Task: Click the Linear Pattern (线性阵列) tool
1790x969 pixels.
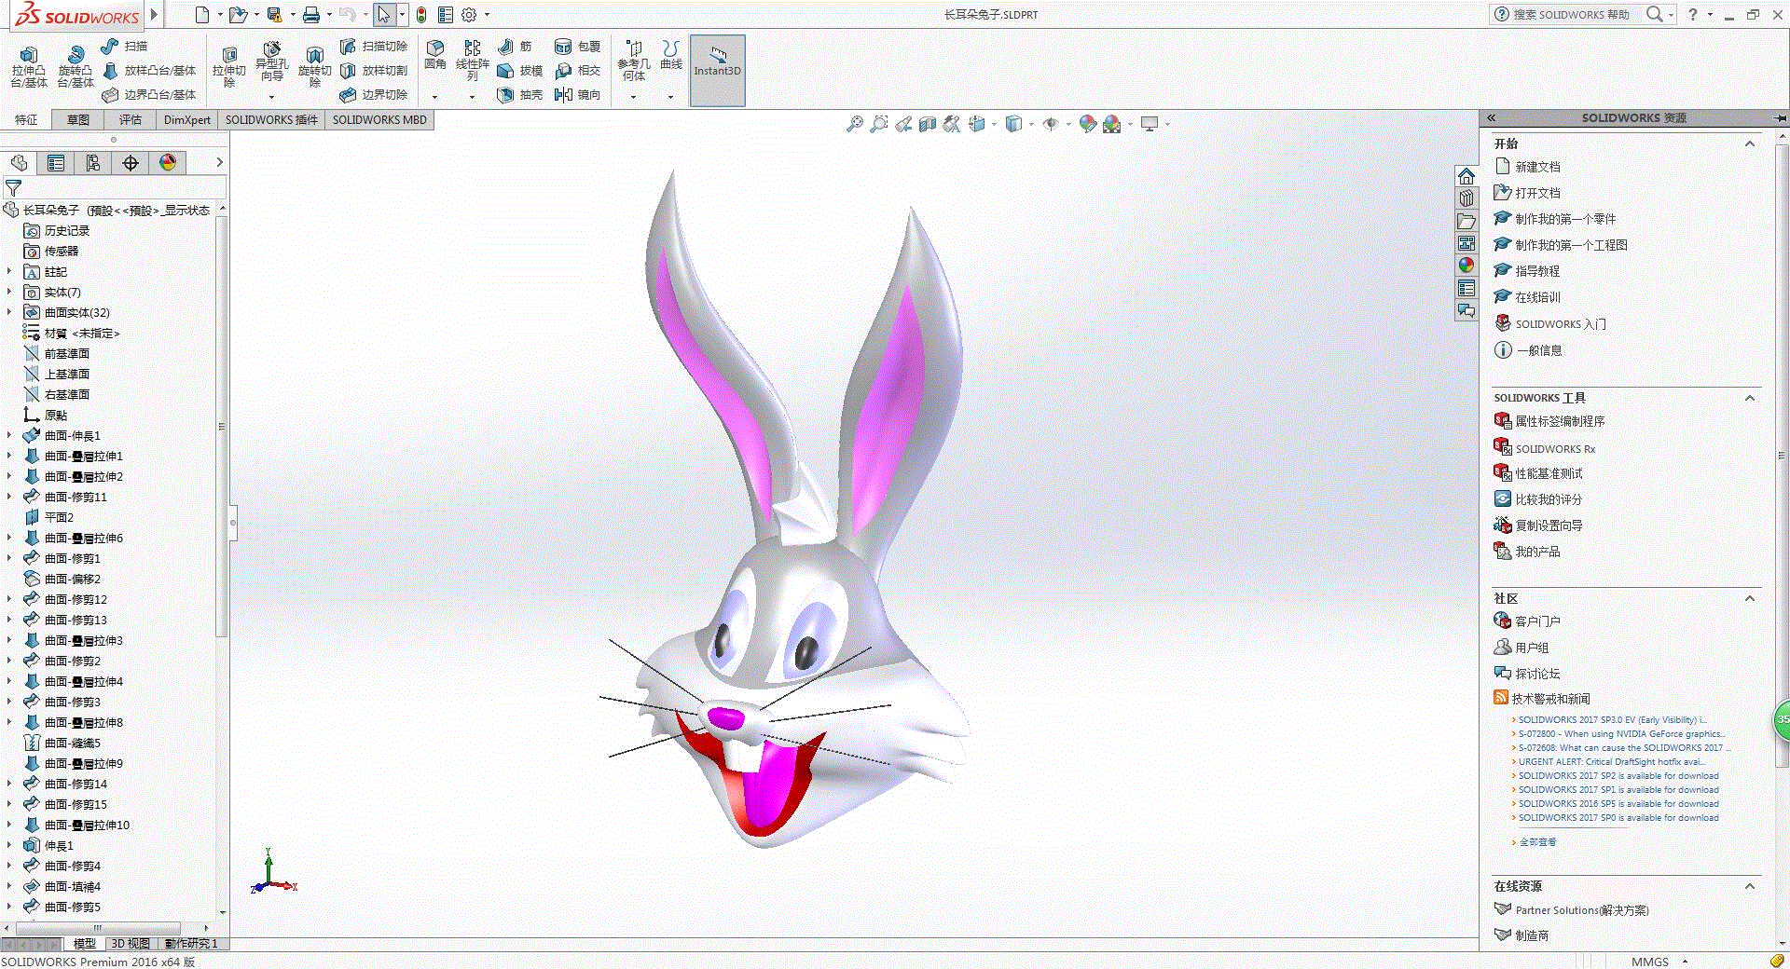Action: [473, 60]
